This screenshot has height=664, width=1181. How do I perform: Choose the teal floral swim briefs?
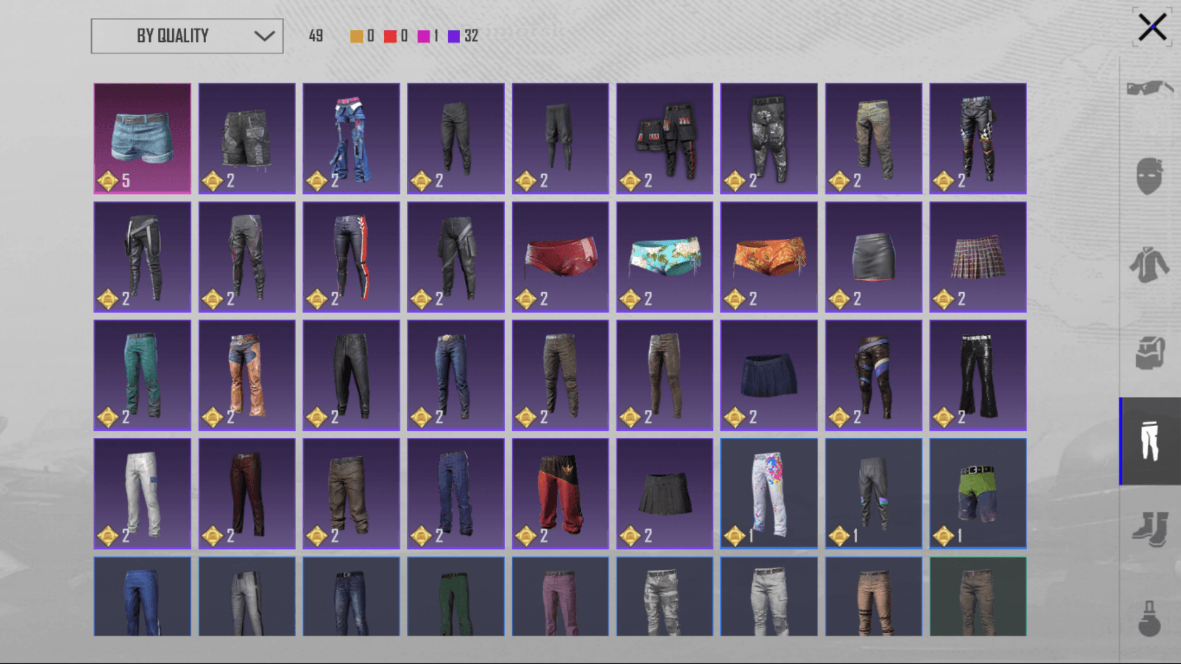point(664,257)
